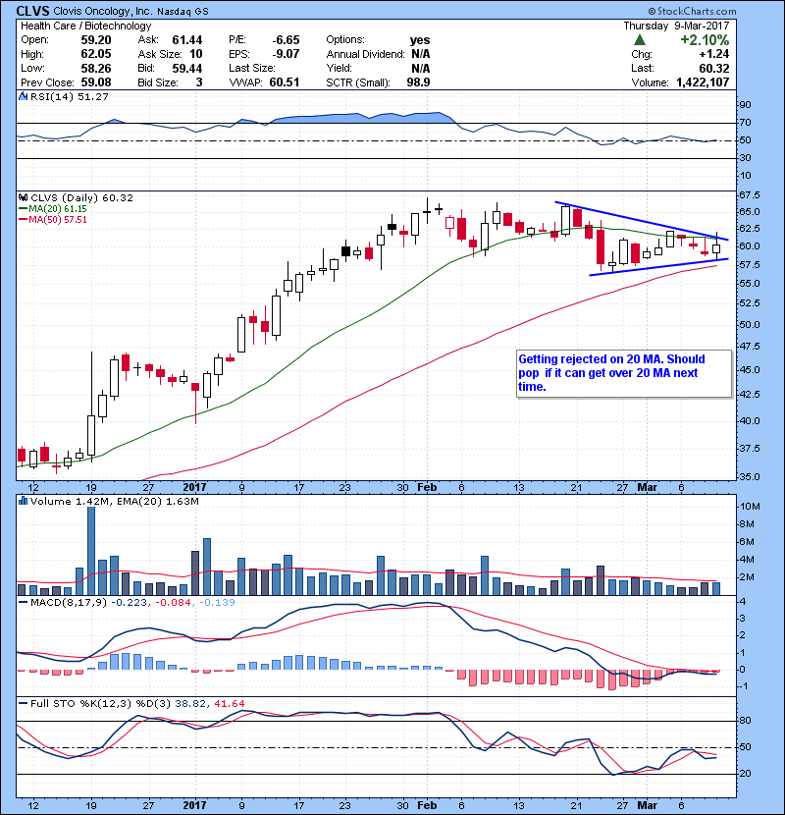Click the tallest volume bar on Dec 19
The width and height of the screenshot is (785, 815).
(91, 551)
